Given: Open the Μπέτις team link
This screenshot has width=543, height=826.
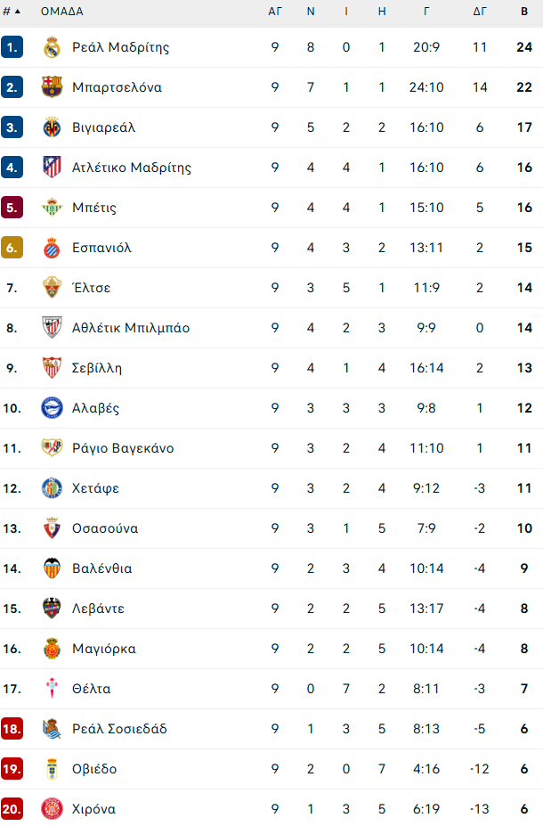Looking at the screenshot, I should (x=94, y=208).
